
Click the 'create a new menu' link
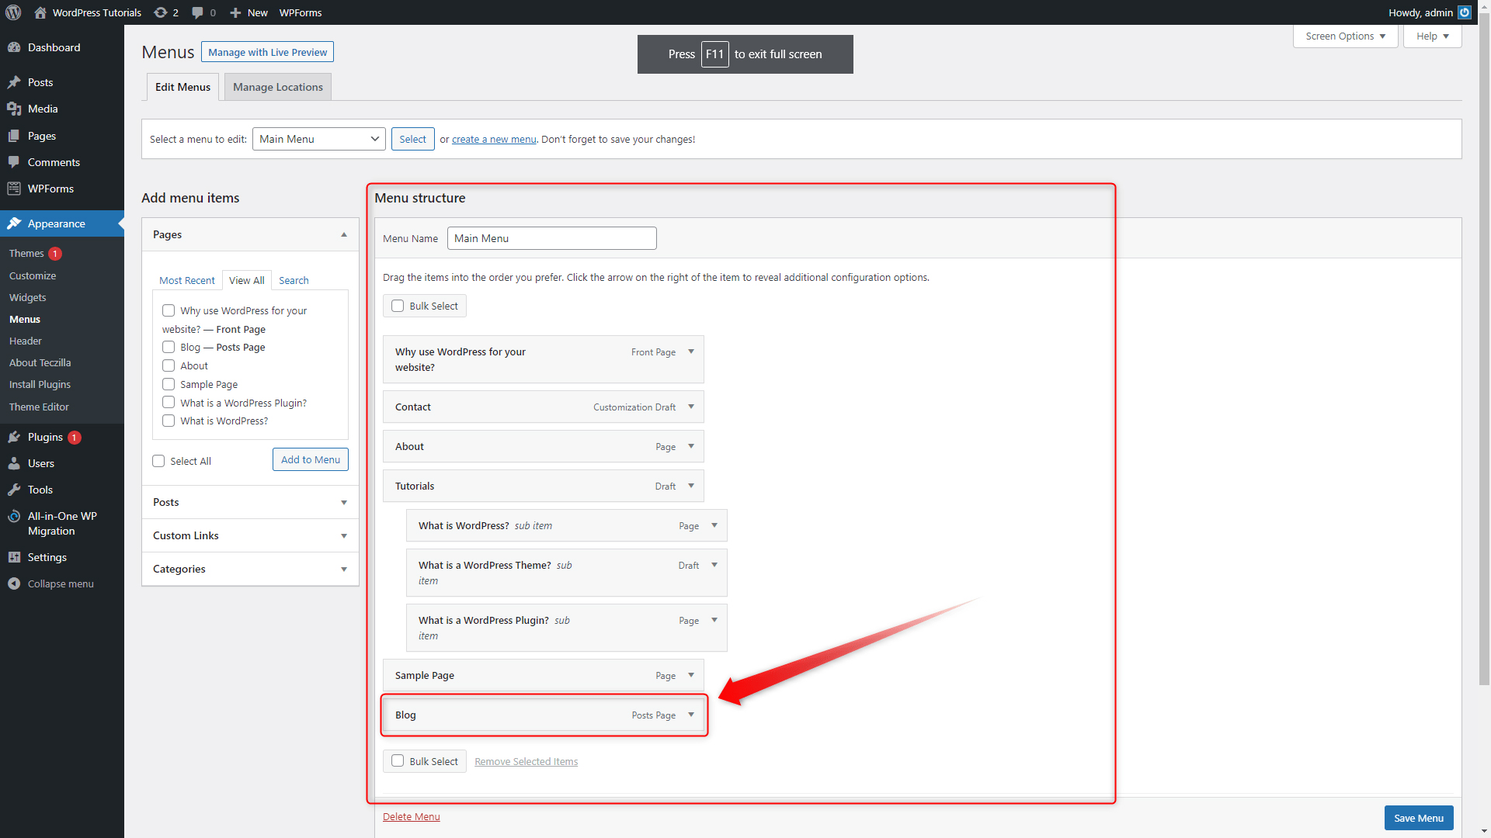(x=494, y=140)
